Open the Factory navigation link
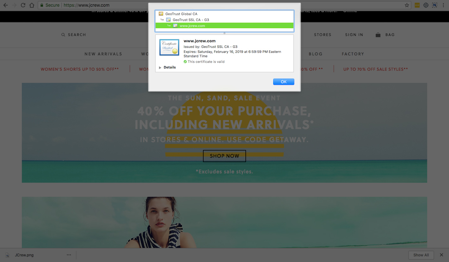 click(x=353, y=54)
